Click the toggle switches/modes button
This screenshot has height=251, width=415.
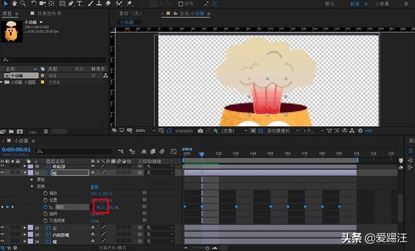tap(112, 248)
